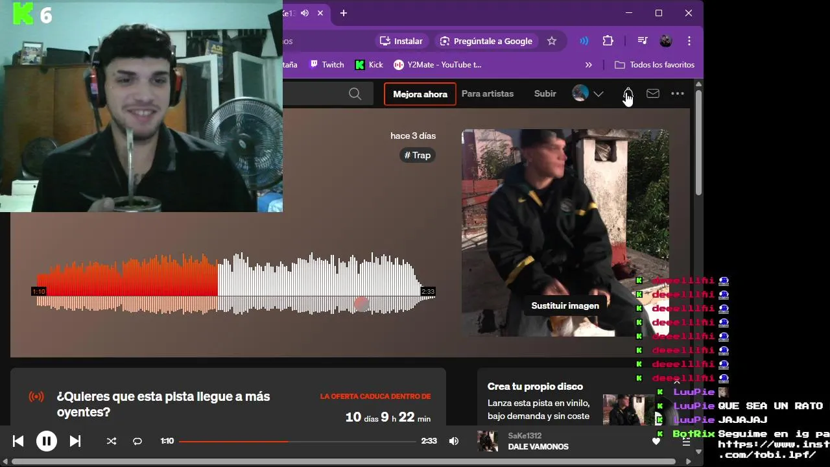Click the Instalar app button
Image resolution: width=830 pixels, height=467 pixels.
(x=401, y=41)
